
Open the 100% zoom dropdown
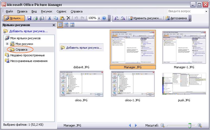click(99, 18)
